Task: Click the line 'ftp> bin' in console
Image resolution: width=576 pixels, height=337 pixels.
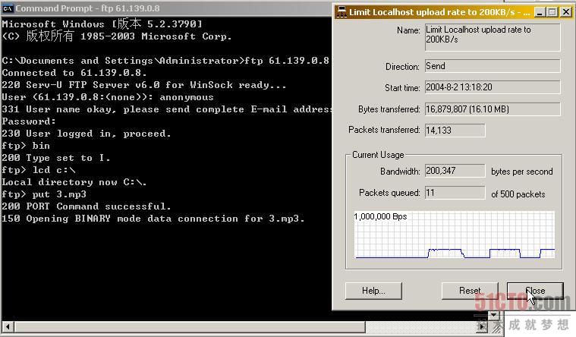Action: pyautogui.click(x=26, y=146)
